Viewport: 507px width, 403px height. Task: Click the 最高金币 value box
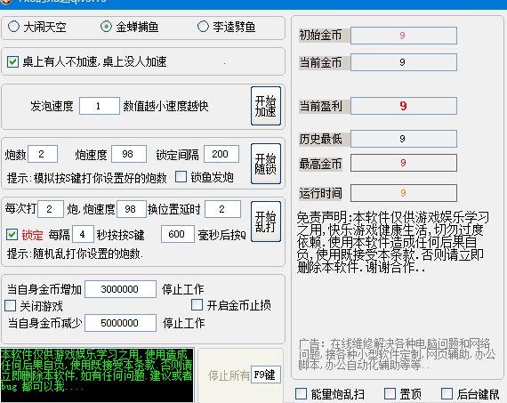[x=404, y=163]
